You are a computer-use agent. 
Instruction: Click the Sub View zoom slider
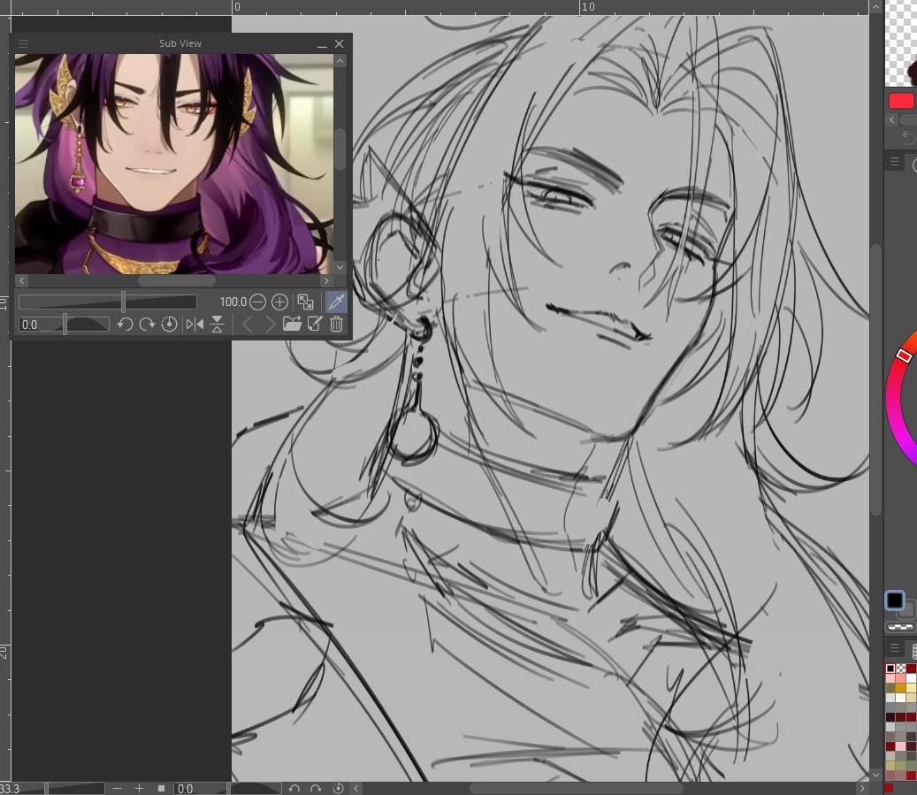[108, 302]
